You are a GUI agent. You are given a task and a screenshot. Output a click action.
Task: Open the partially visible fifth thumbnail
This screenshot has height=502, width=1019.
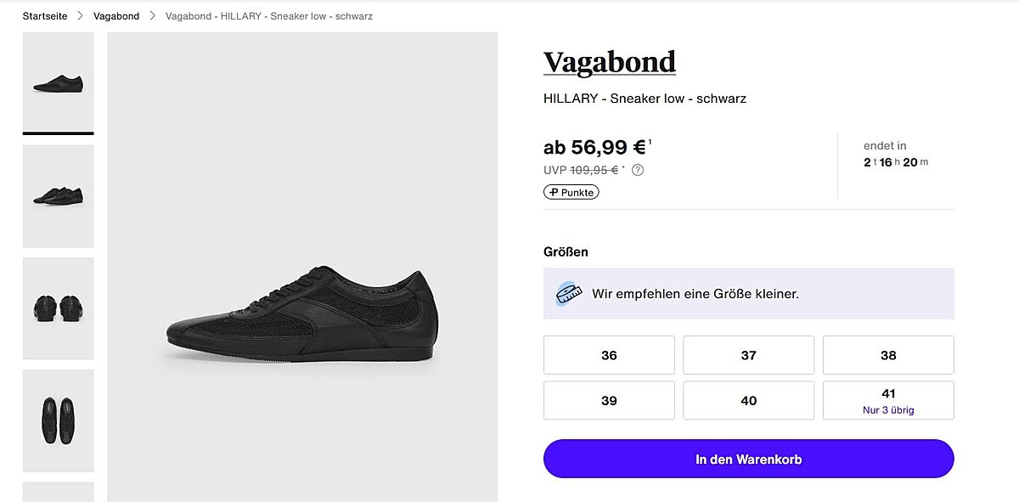tap(58, 492)
